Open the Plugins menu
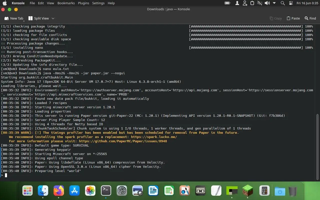 pos(83,3)
